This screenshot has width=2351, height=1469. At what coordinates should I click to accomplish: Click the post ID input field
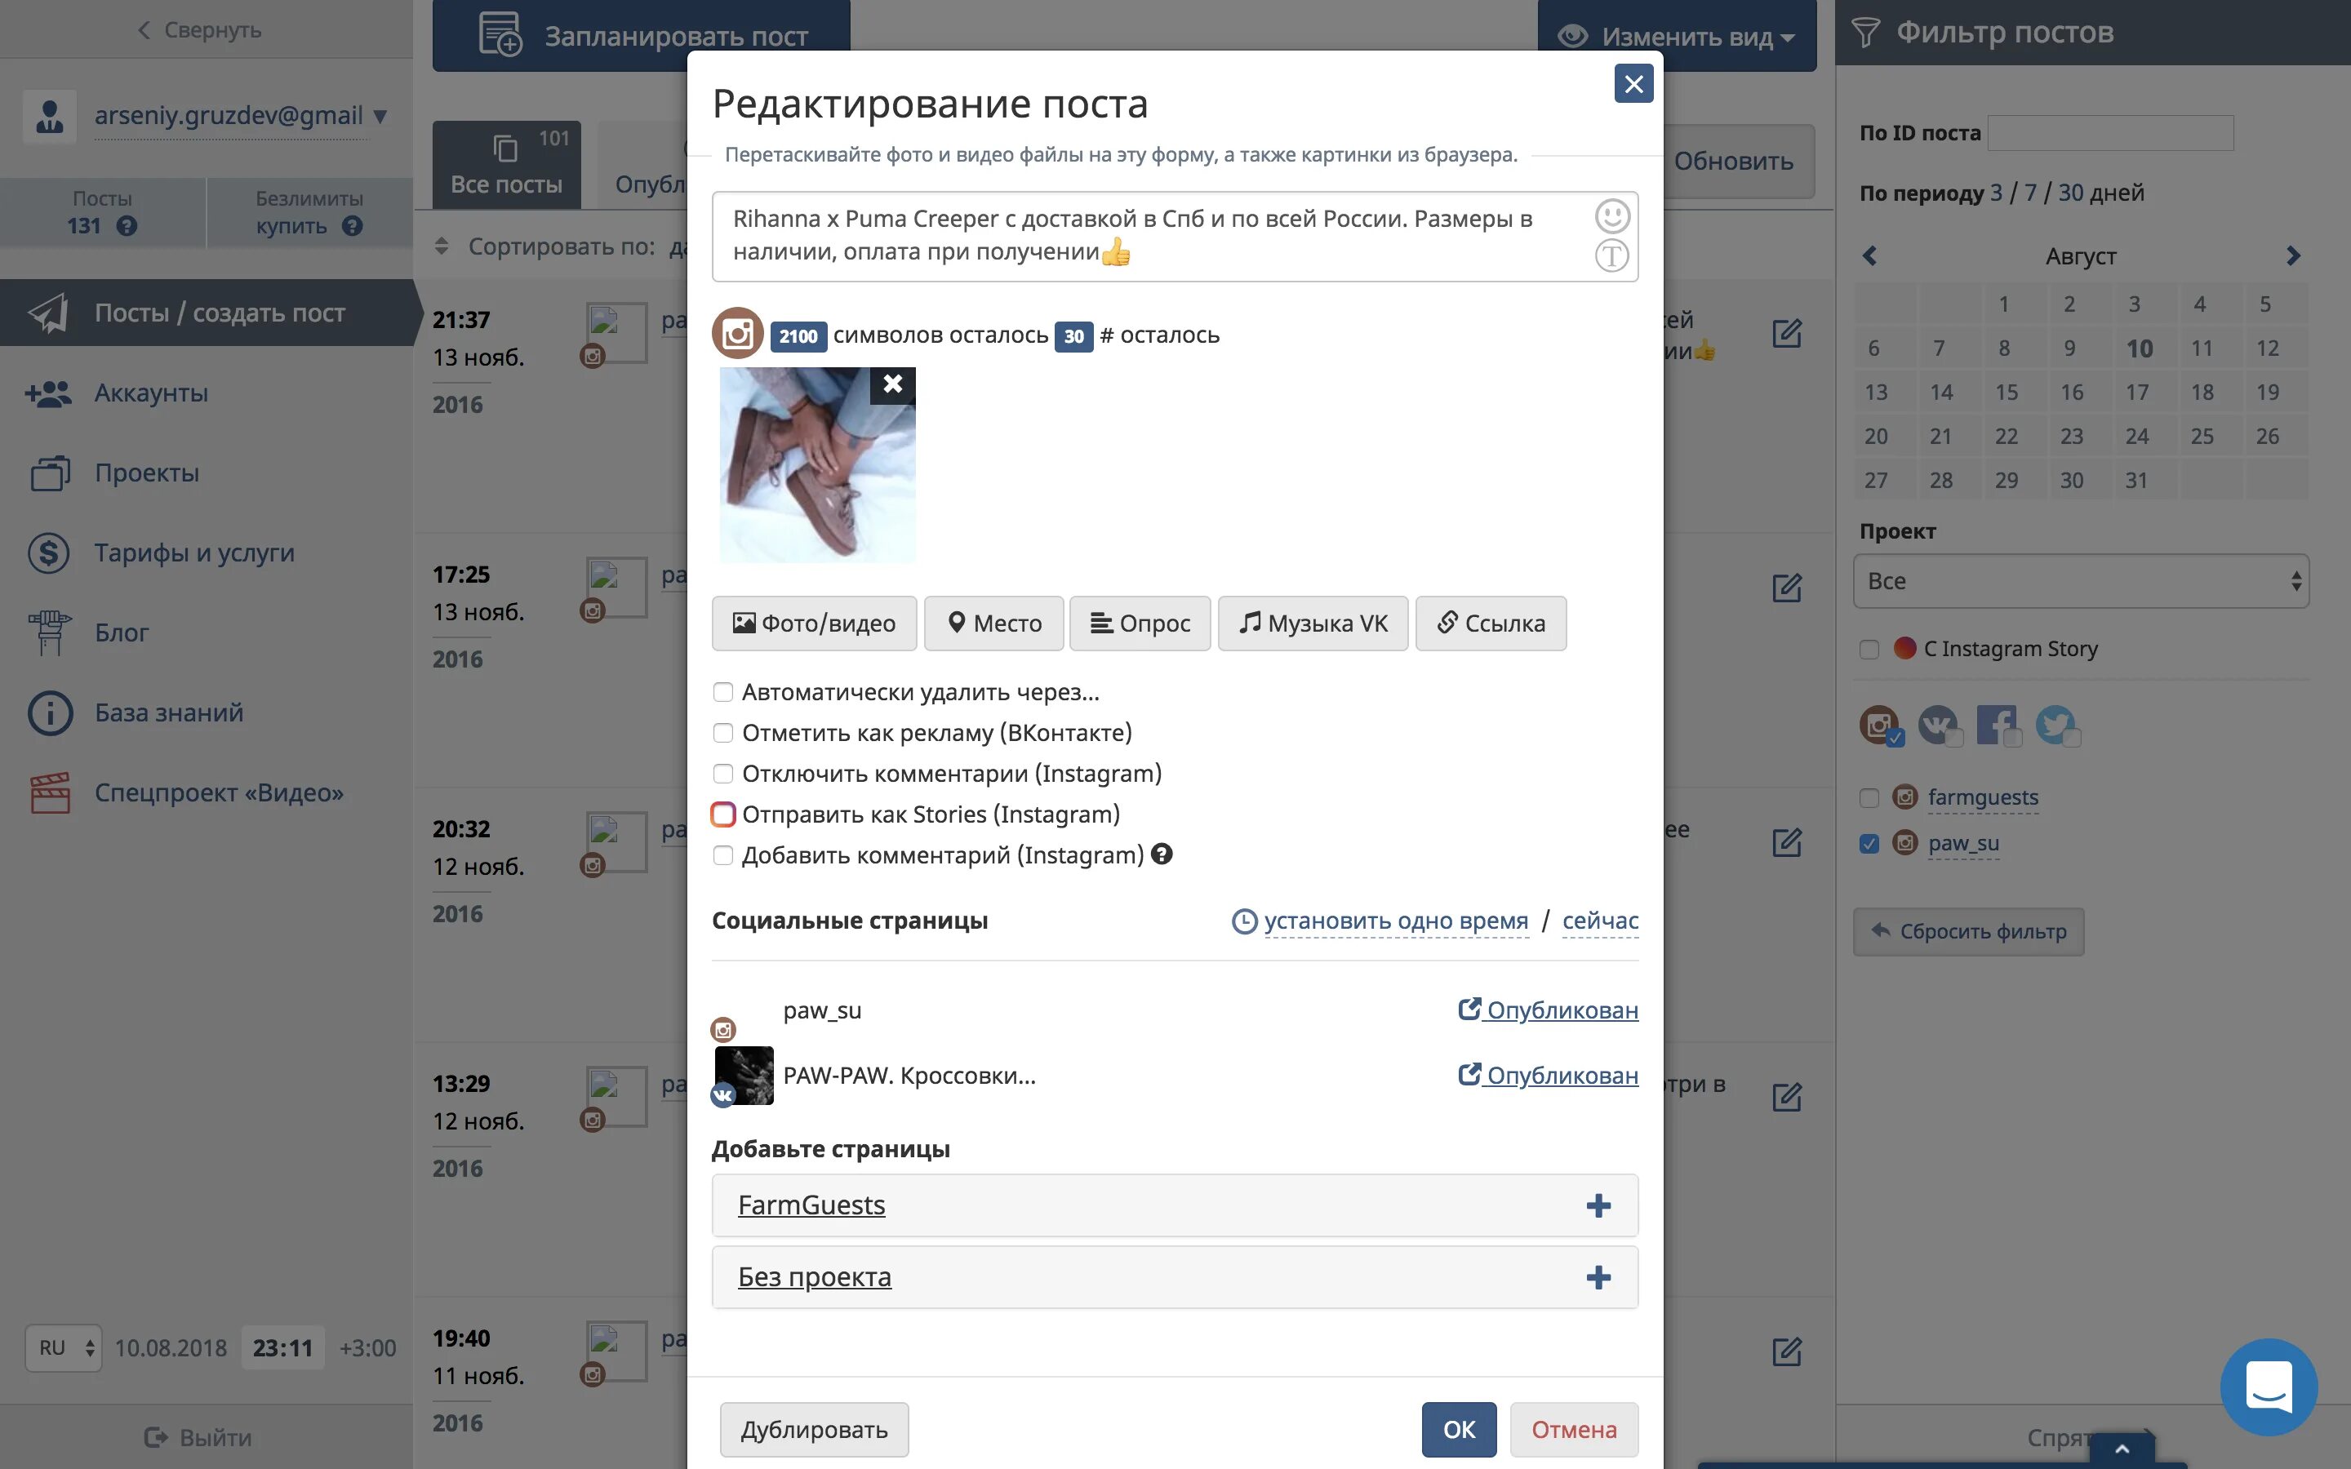[x=2109, y=133]
